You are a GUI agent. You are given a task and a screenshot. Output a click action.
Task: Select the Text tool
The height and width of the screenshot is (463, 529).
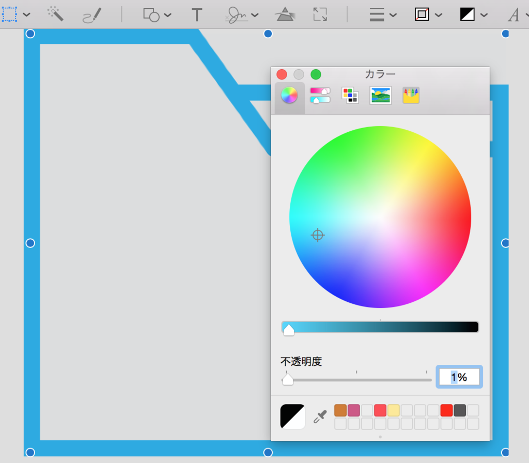(197, 15)
